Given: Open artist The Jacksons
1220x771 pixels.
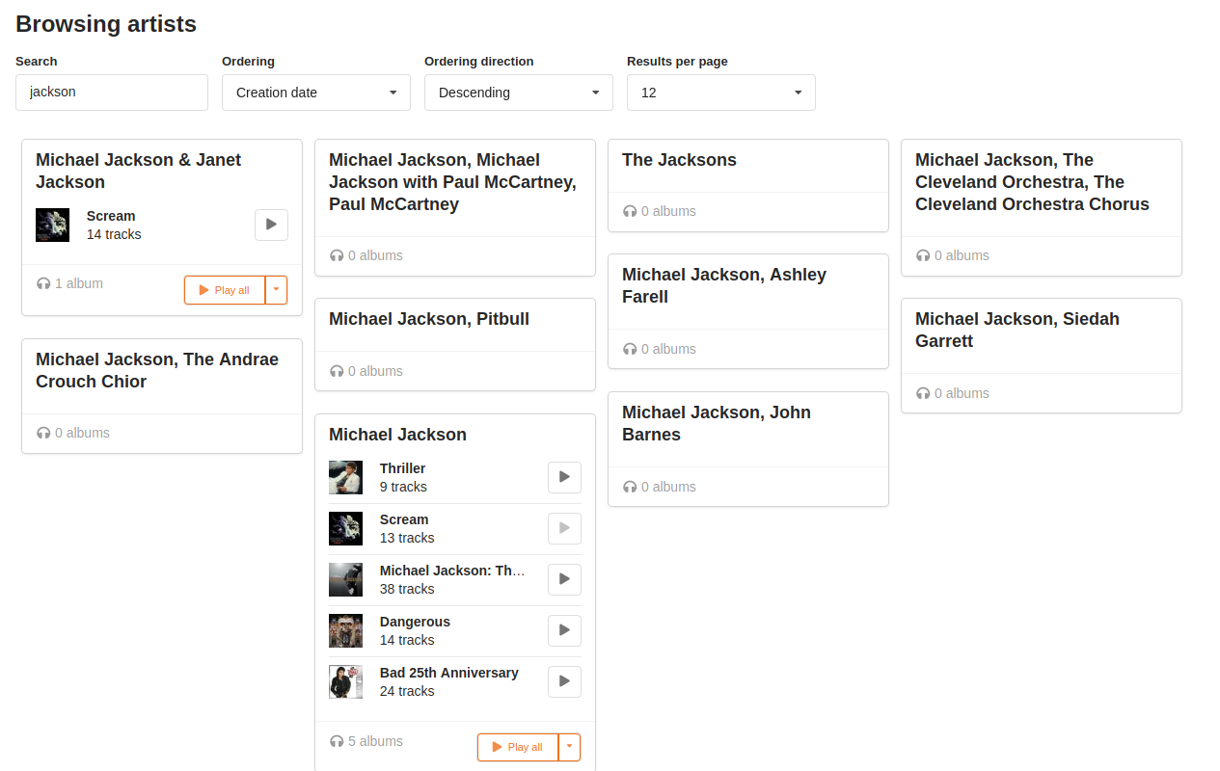Looking at the screenshot, I should [679, 160].
